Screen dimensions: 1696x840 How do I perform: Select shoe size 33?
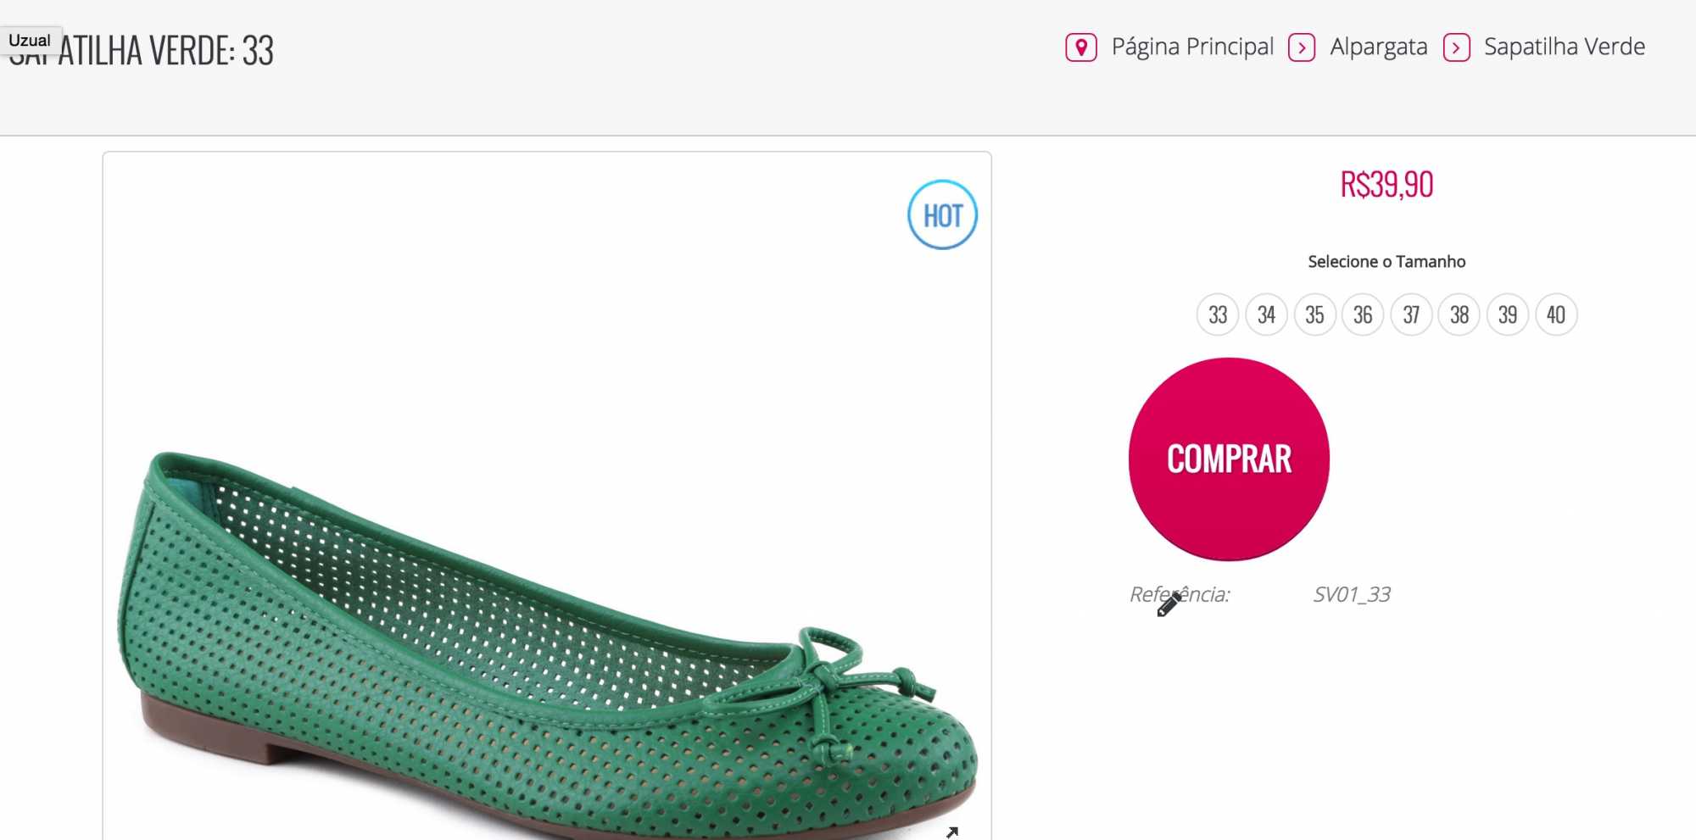(x=1218, y=315)
